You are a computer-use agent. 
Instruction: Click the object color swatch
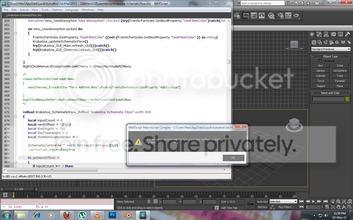[x=347, y=99]
